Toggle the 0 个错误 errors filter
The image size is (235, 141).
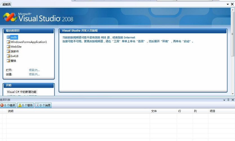(x=8, y=105)
